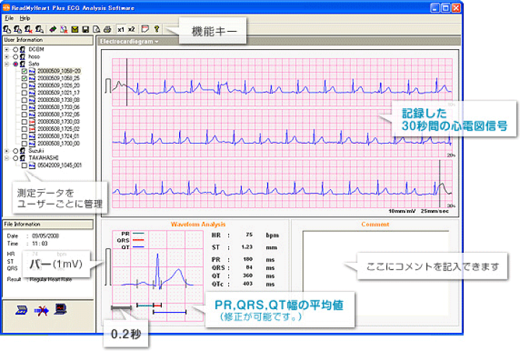Click the person icon beside Suzuki

22,151
